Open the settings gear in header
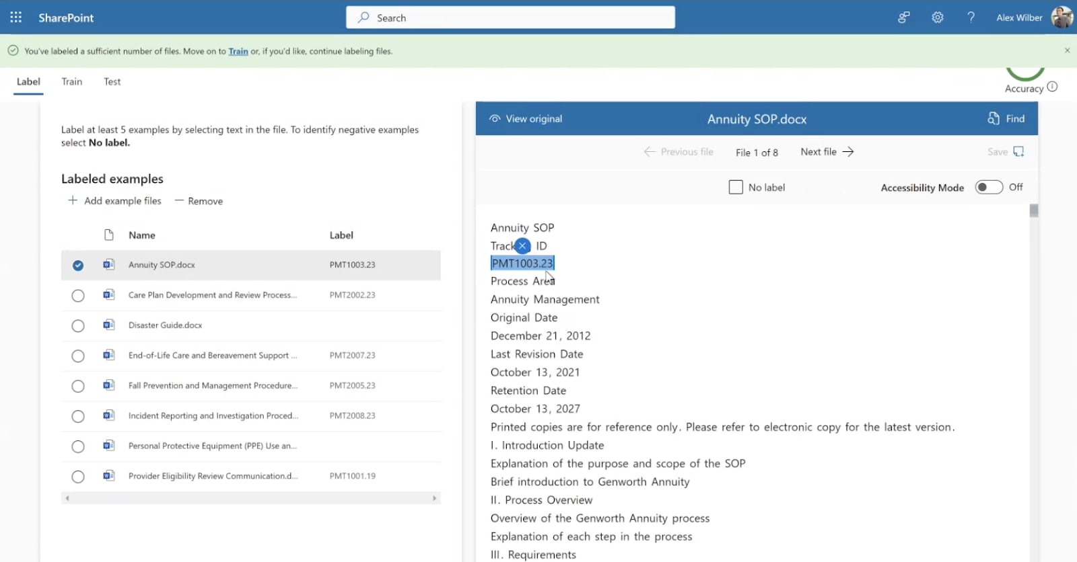 (x=937, y=17)
